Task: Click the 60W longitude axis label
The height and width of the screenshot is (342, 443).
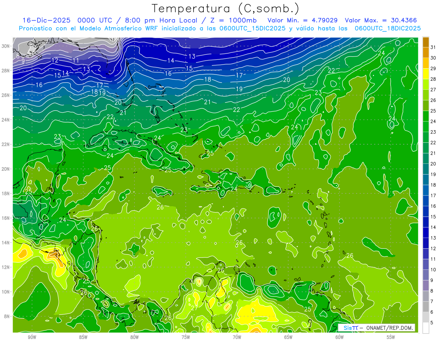Action: [340, 337]
